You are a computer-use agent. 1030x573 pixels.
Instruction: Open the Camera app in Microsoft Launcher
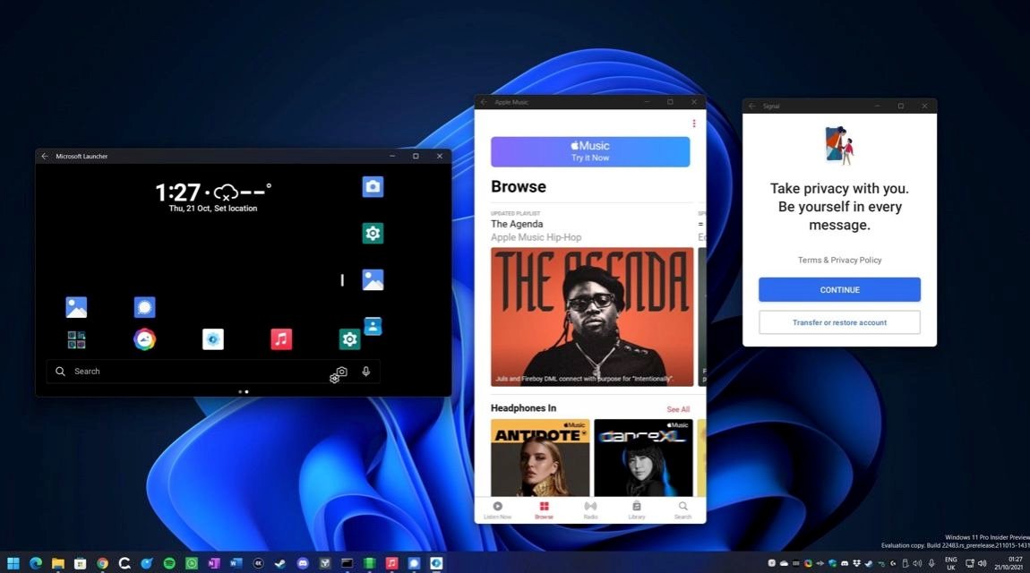(x=373, y=187)
